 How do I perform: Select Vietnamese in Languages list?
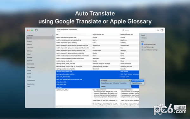(40, 80)
